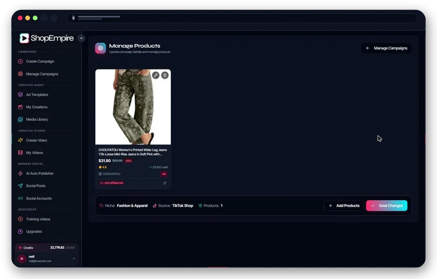Delete the CHOUYATOU jeans product via trash icon

(x=165, y=75)
